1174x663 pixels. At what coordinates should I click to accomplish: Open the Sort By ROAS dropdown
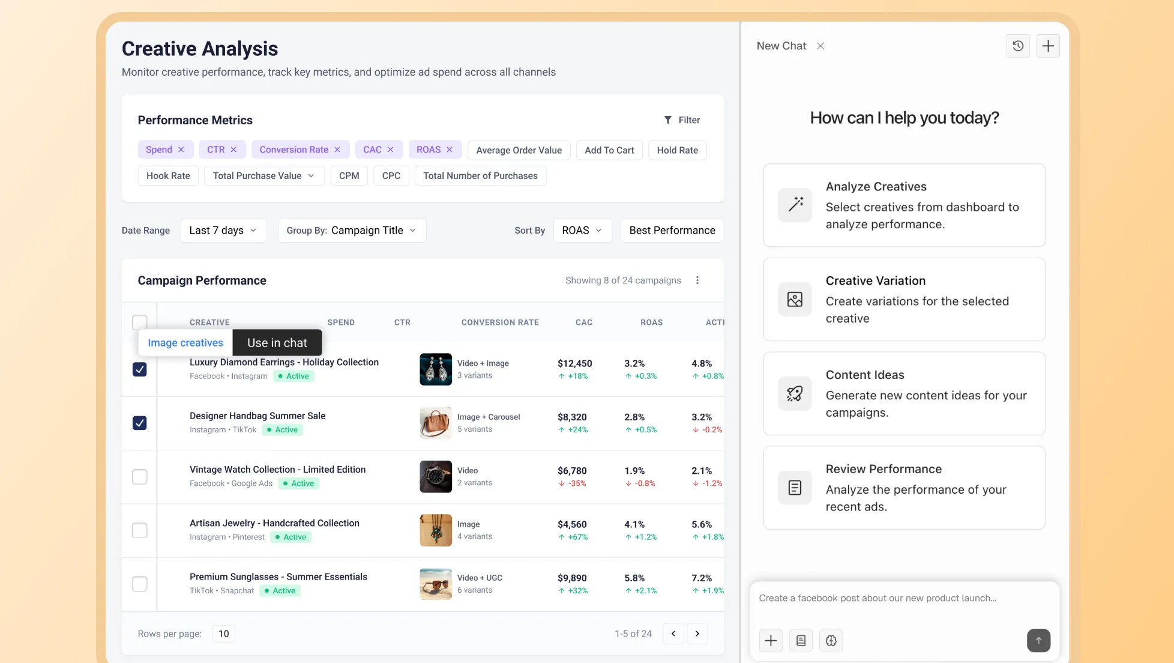(582, 231)
